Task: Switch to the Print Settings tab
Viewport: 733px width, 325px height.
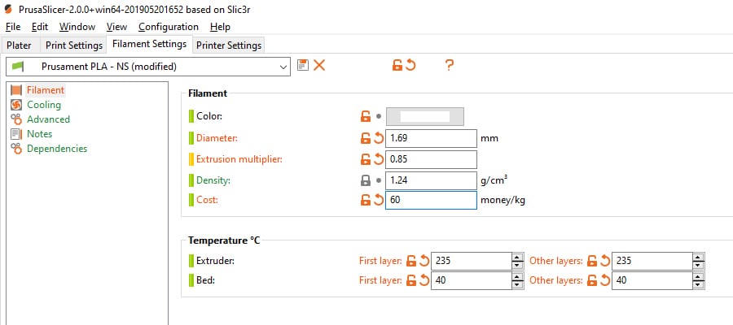Action: (74, 45)
